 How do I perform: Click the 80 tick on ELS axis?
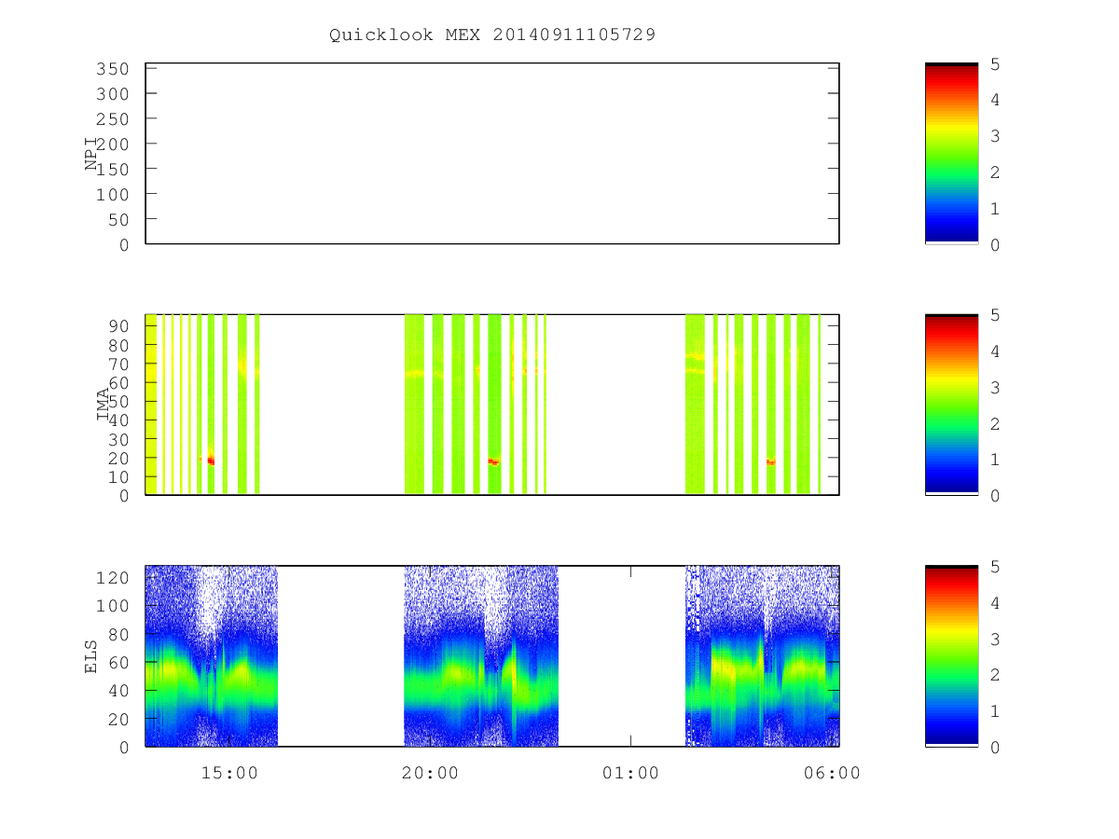click(x=118, y=634)
